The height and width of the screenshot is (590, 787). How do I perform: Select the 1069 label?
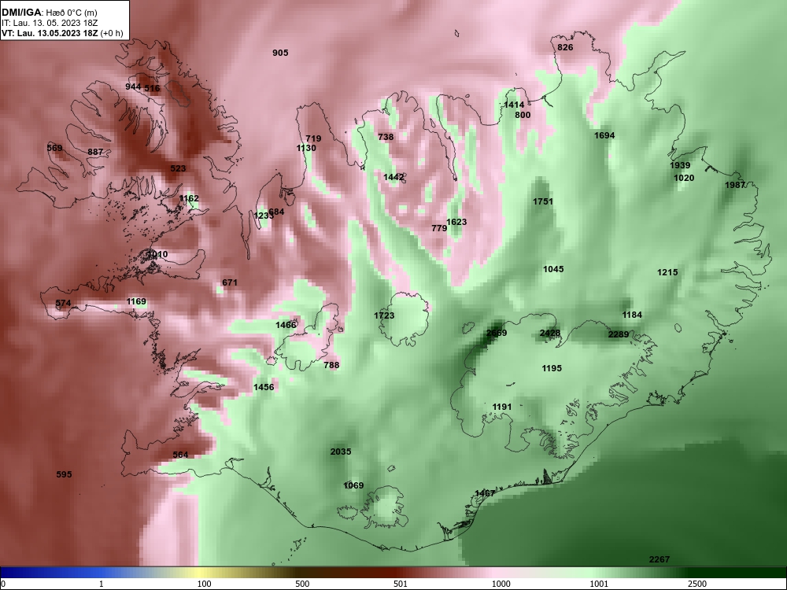pyautogui.click(x=353, y=485)
